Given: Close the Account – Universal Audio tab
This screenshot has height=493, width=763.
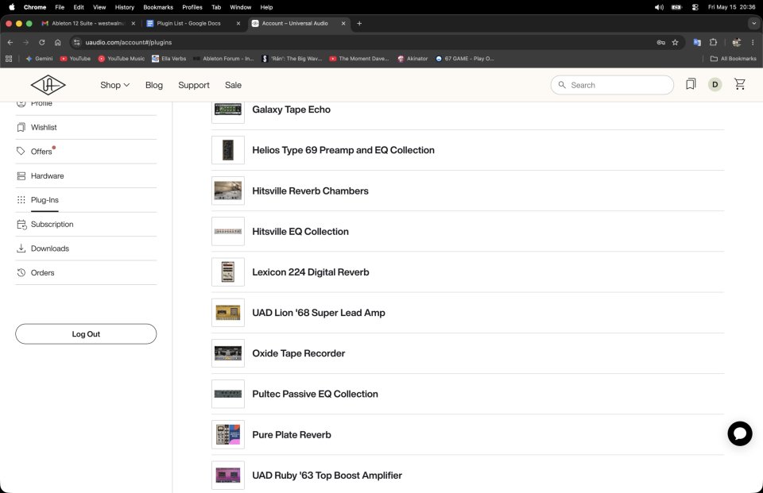Looking at the screenshot, I should pos(343,23).
